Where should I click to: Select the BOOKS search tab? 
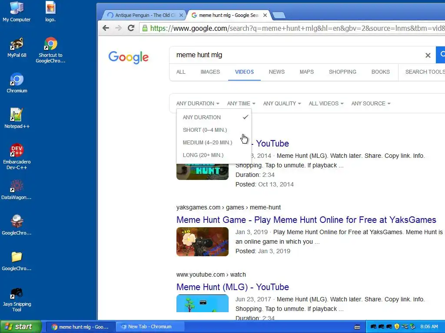coord(380,72)
